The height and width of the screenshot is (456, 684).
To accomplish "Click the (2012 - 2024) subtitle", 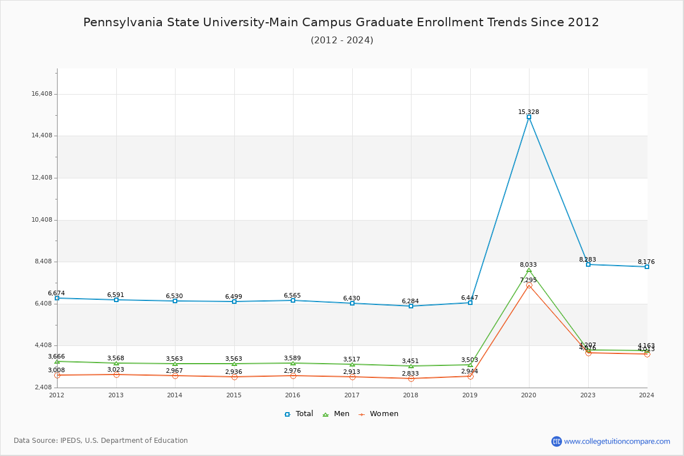I will pyautogui.click(x=342, y=40).
